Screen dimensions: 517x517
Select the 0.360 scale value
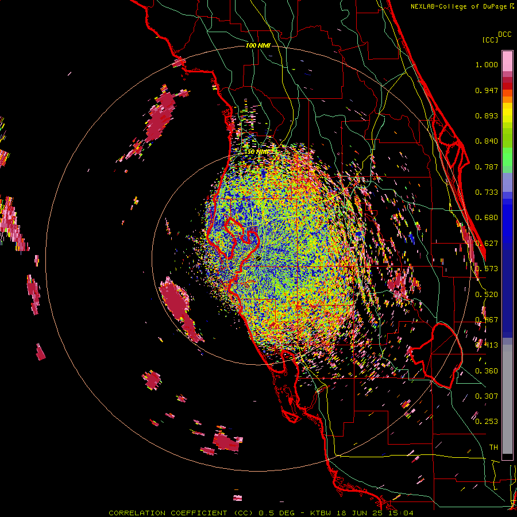pos(487,371)
